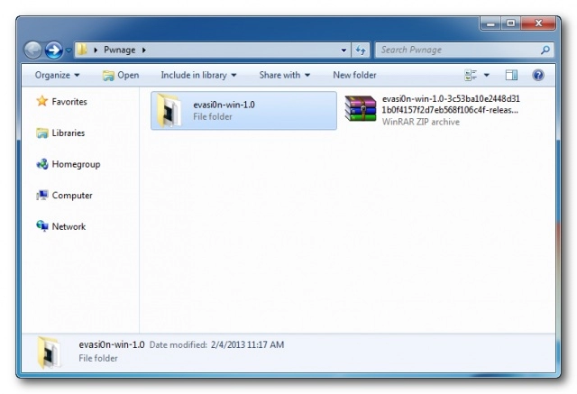Click folder icon in the address bar
This screenshot has height=394, width=577.
[82, 50]
